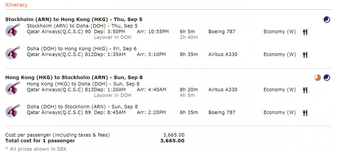Click Economy (W) class for flight 813
The image size is (337, 152).
[280, 90]
